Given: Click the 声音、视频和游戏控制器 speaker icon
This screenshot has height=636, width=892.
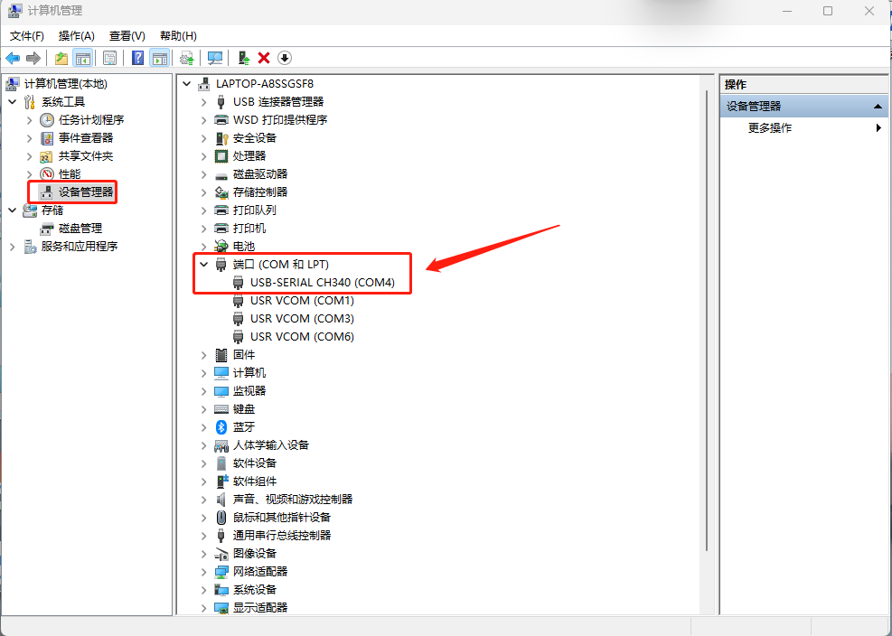Looking at the screenshot, I should 221,500.
